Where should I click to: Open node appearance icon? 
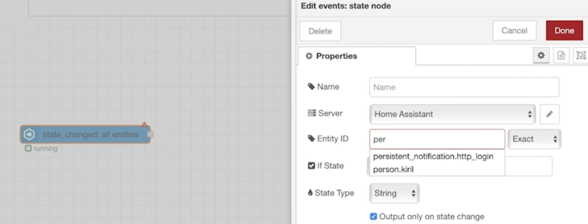point(581,56)
